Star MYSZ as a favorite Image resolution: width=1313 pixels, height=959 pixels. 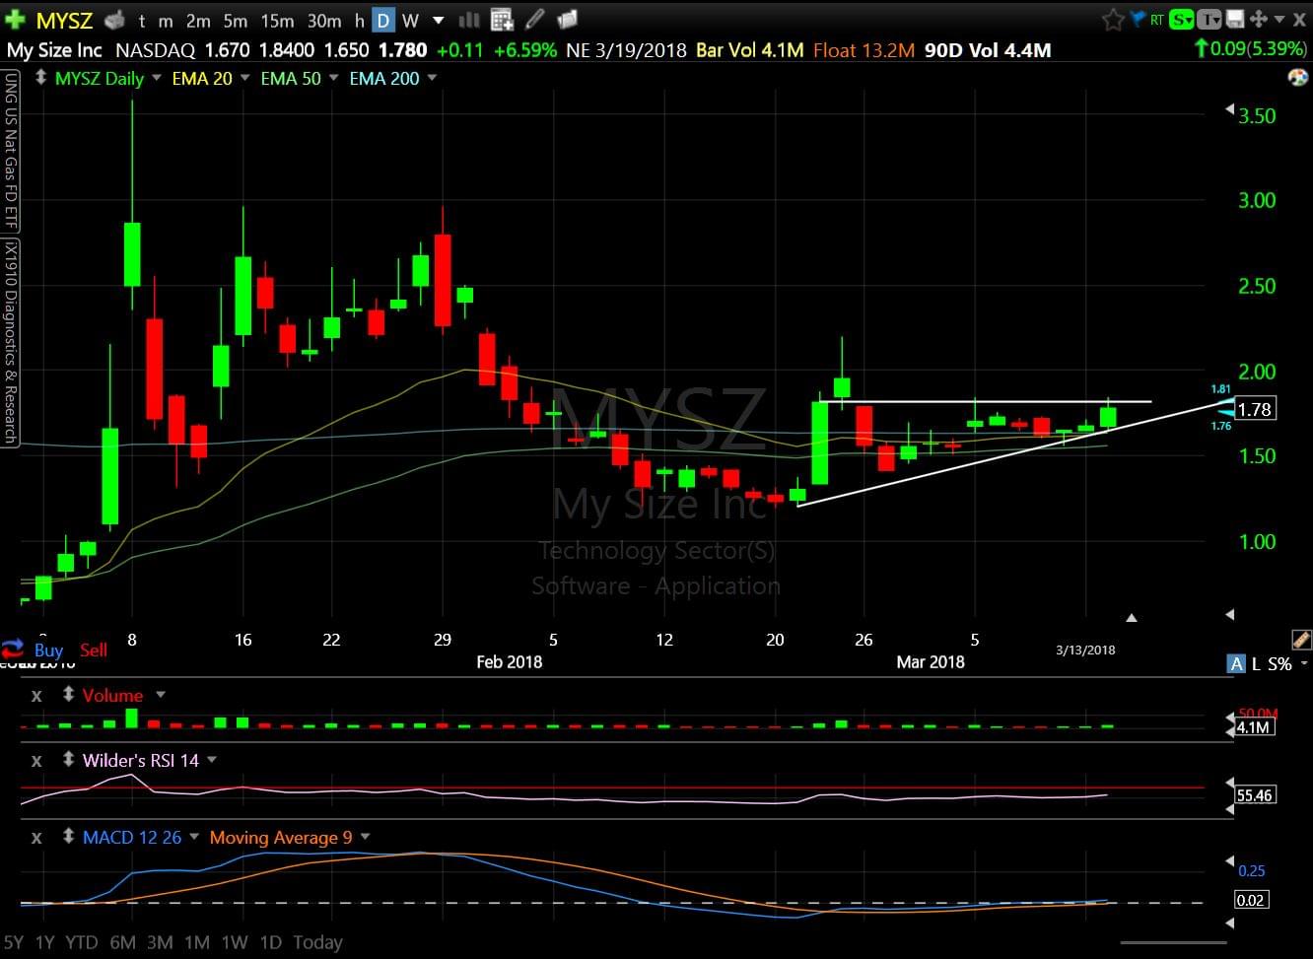point(1113,20)
